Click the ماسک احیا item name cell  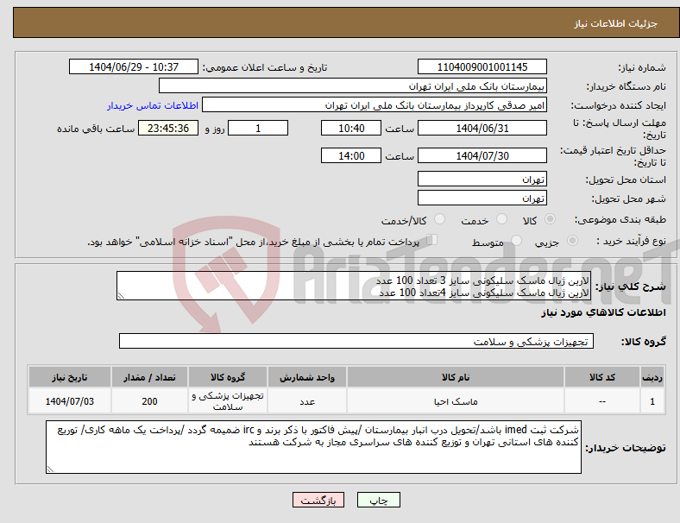(x=456, y=401)
